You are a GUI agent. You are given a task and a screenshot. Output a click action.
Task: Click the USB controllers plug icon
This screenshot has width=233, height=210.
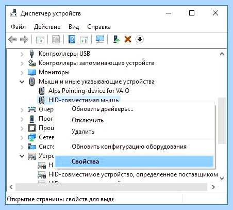[31, 54]
